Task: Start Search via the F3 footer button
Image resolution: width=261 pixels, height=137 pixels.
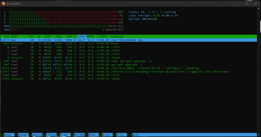Action: pyautogui.click(x=35, y=135)
